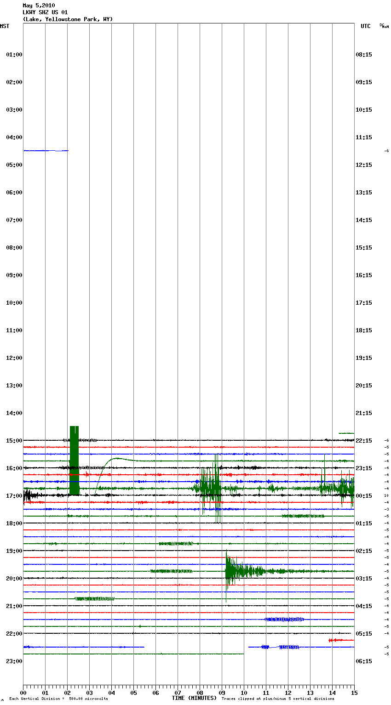This screenshot has height=705, width=391.
Task: Select the 01:00 MST time label
Action: (14, 55)
